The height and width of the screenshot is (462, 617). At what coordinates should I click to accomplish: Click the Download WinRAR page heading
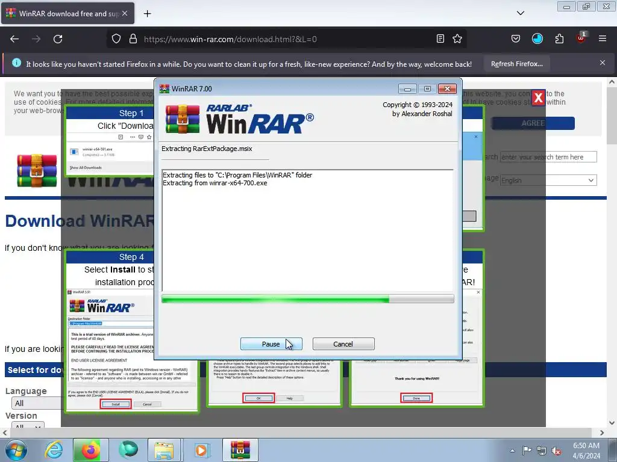point(80,221)
